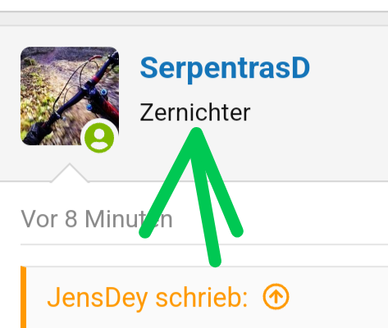
Task: Click the quote box background beneath JensDey
Action: 207,320
